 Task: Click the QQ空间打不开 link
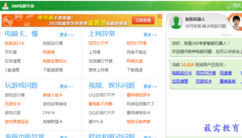(102, 95)
